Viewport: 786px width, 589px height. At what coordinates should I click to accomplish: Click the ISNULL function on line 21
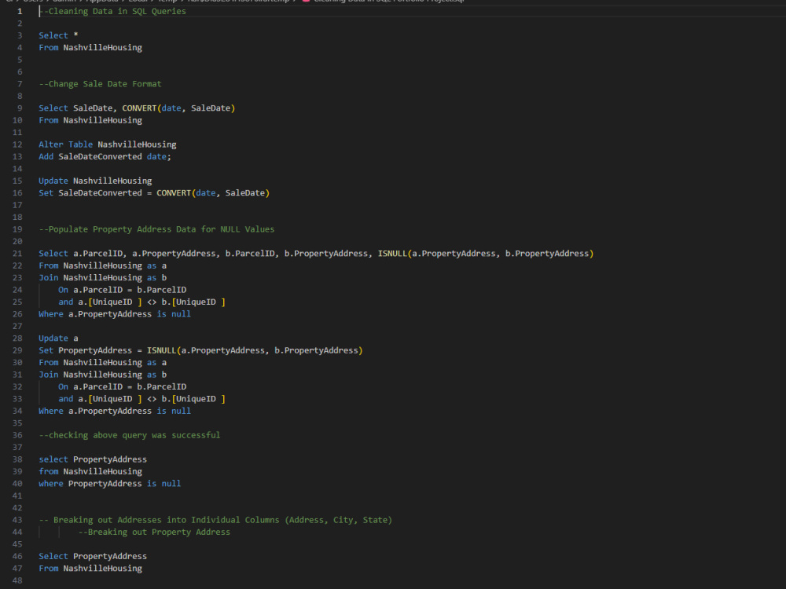point(485,254)
